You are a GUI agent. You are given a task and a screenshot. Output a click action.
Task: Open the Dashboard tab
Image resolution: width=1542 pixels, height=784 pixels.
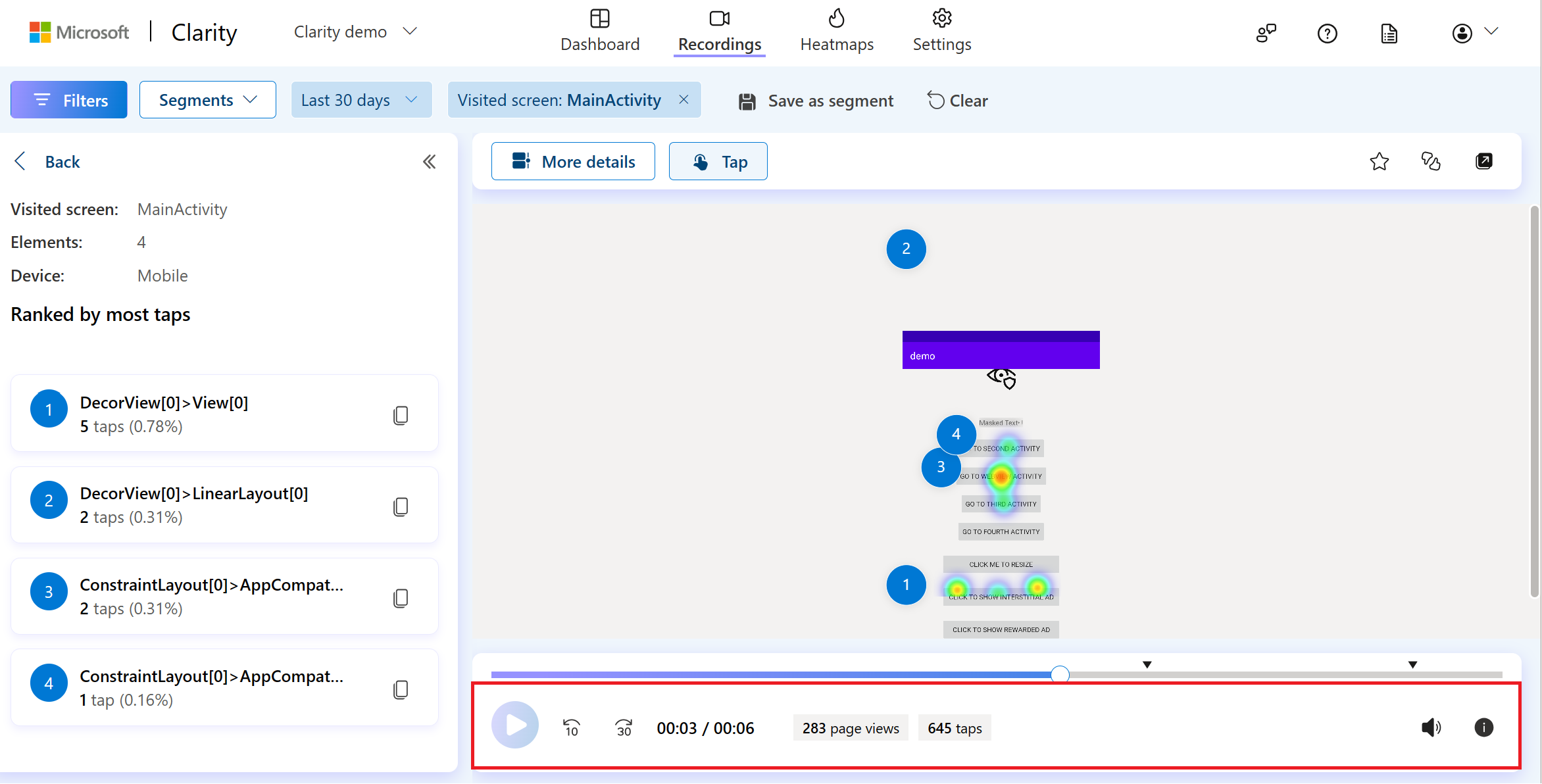click(x=600, y=29)
